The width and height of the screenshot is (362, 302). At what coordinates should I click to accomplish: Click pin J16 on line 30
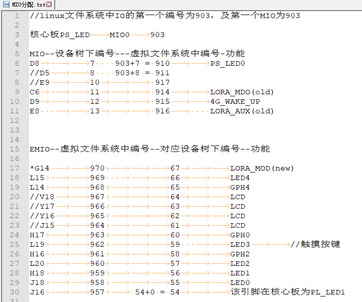click(x=37, y=292)
